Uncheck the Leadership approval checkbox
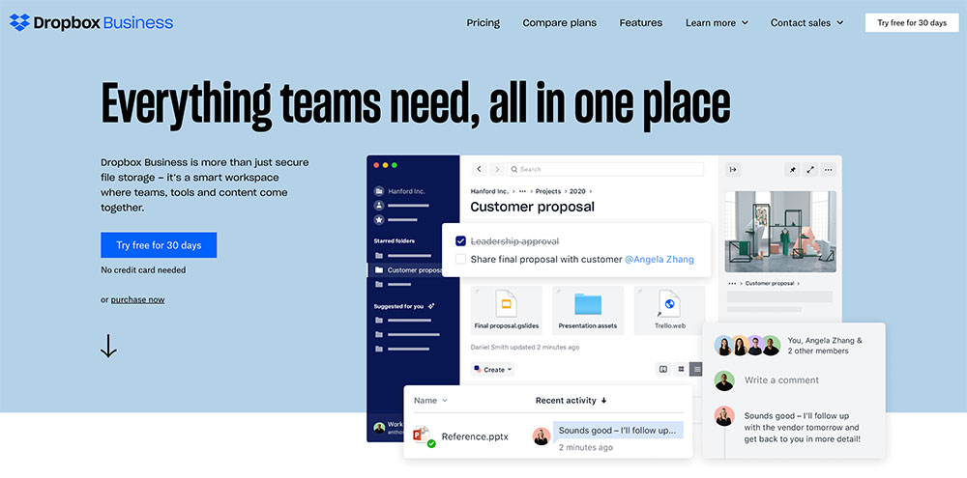 point(460,240)
